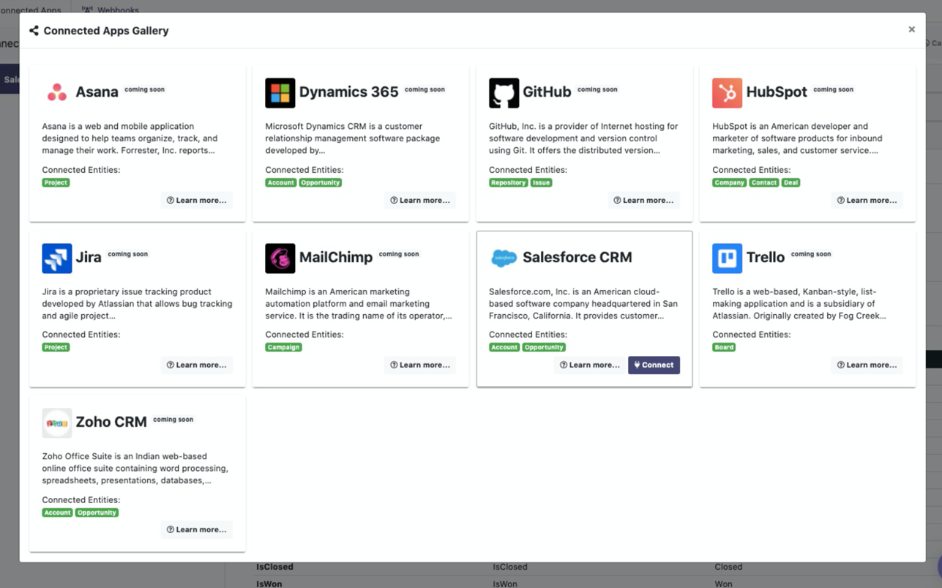Image resolution: width=942 pixels, height=588 pixels.
Task: Click the Zoho CRM card title
Action: (111, 422)
